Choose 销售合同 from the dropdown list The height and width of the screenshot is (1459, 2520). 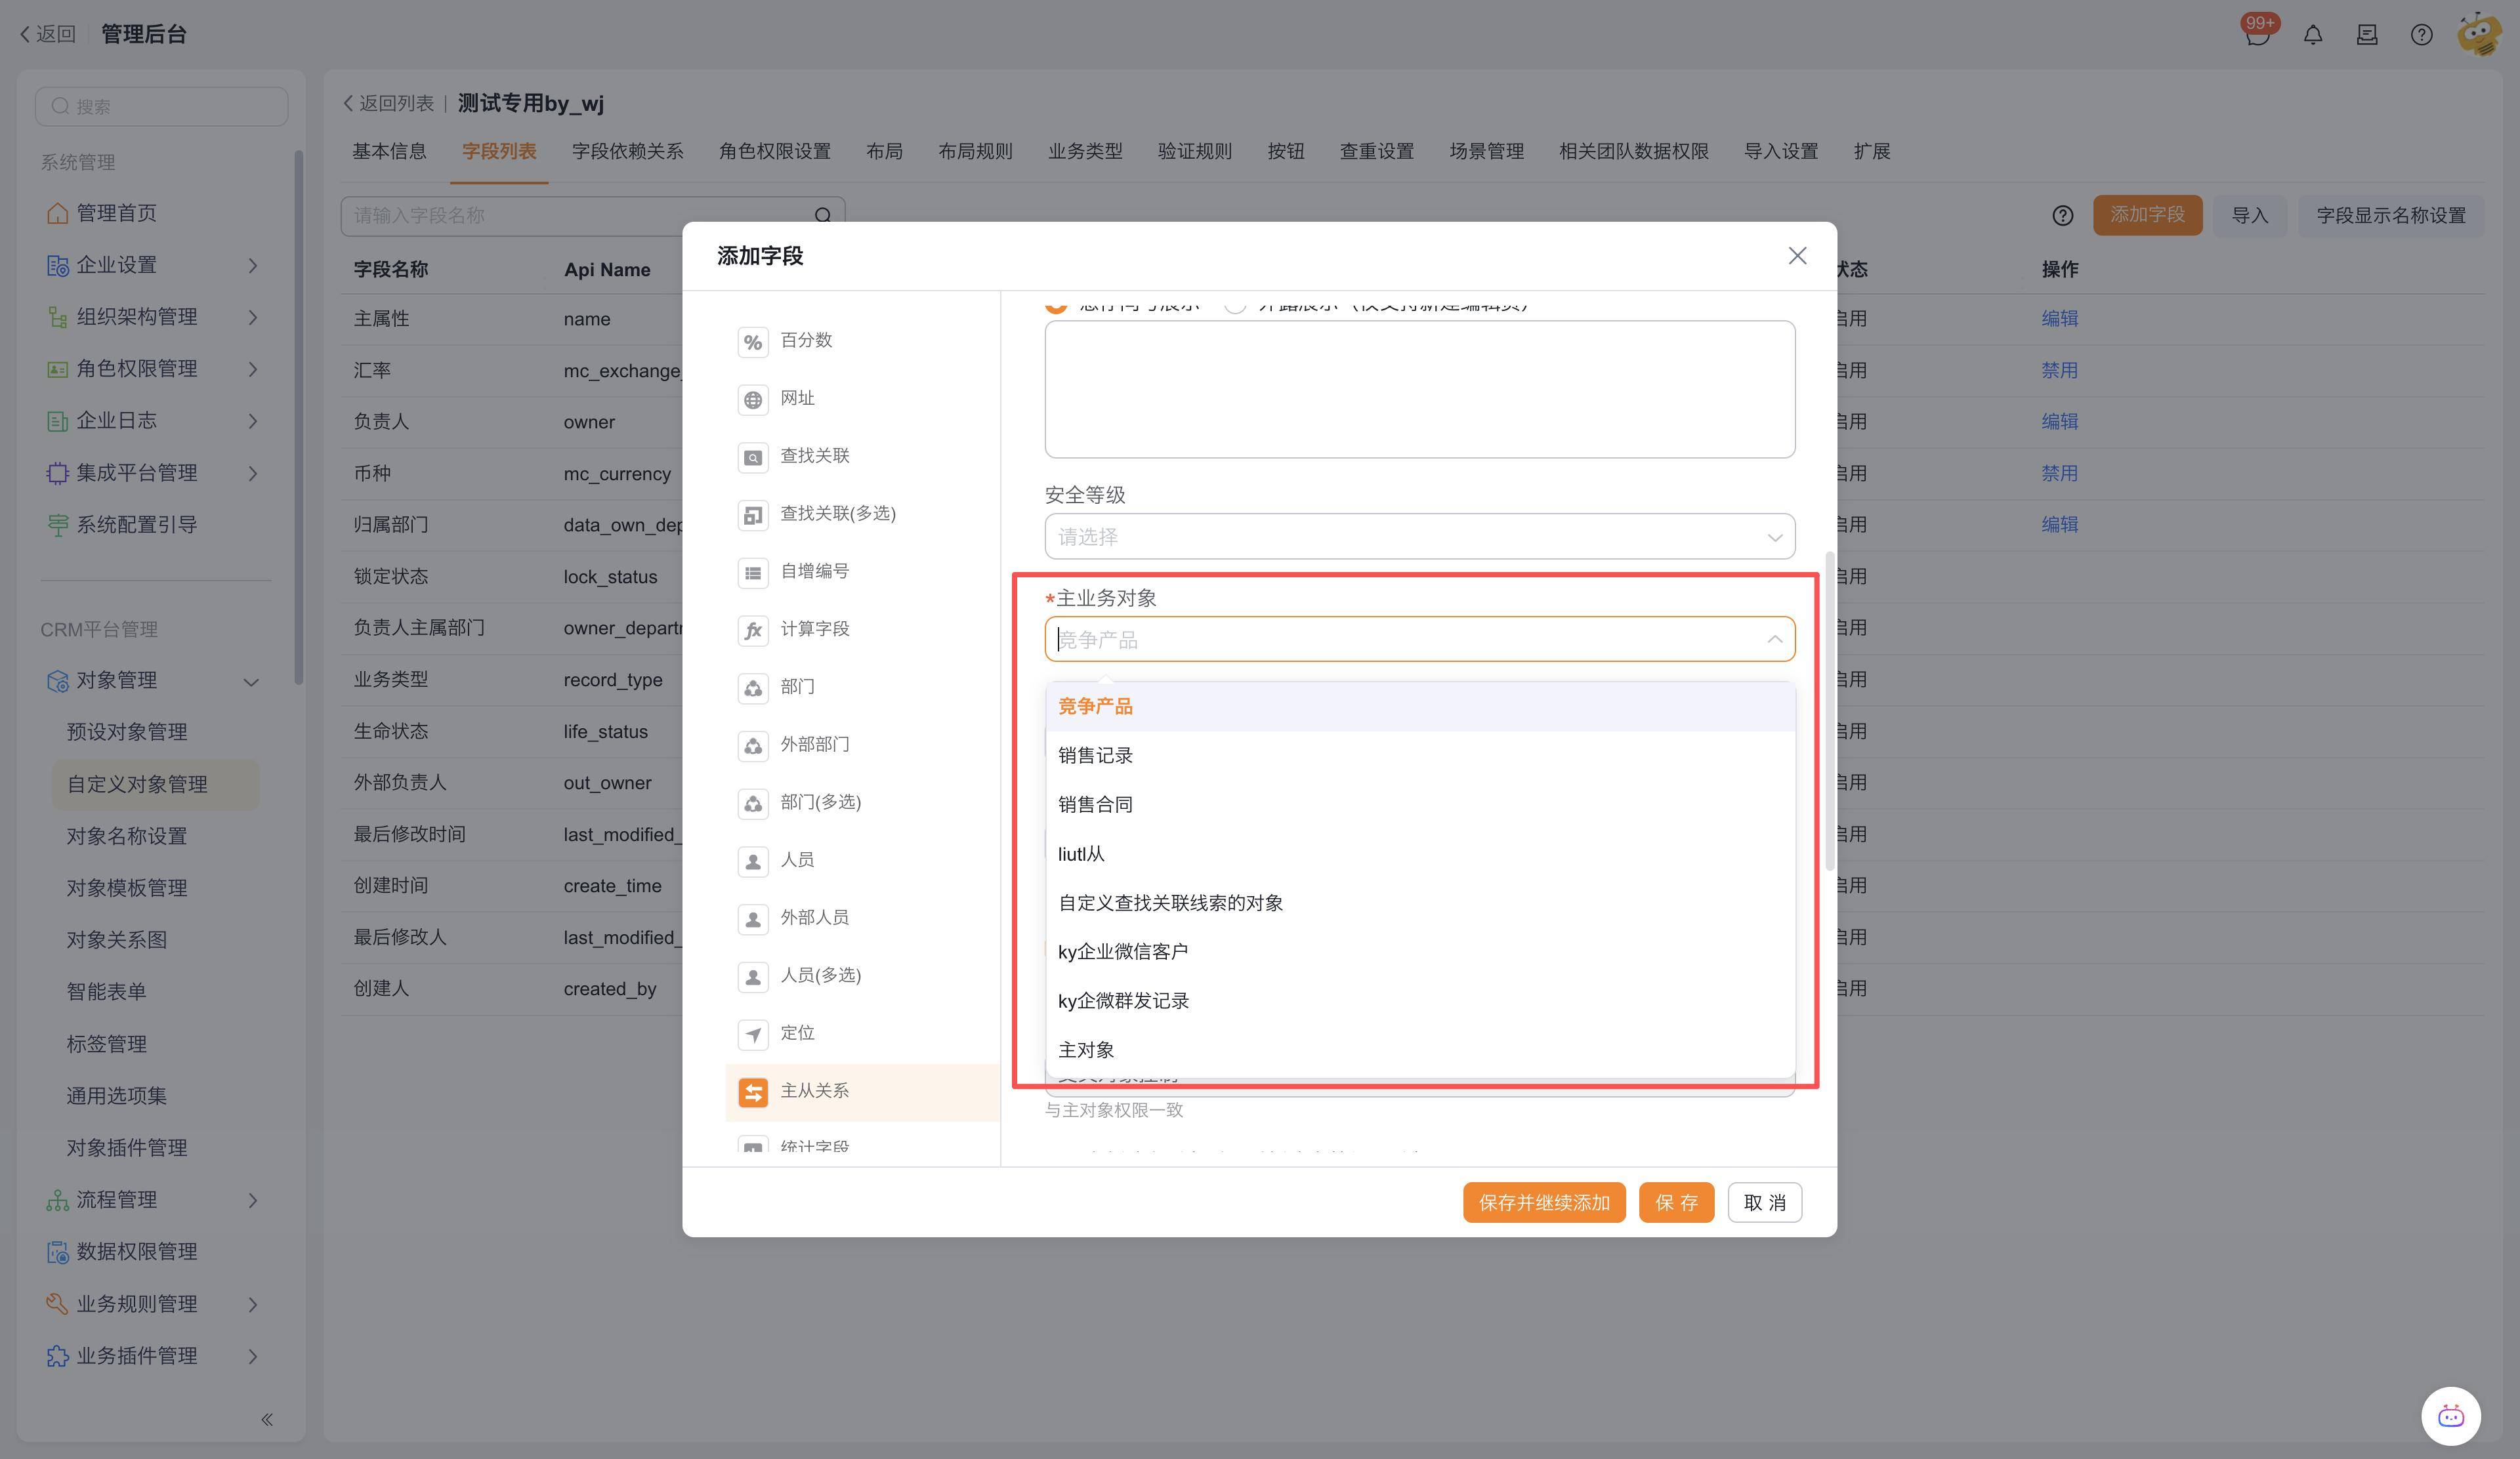pos(1095,804)
